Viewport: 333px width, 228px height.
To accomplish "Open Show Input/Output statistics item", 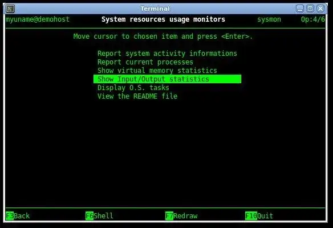I will point(167,79).
